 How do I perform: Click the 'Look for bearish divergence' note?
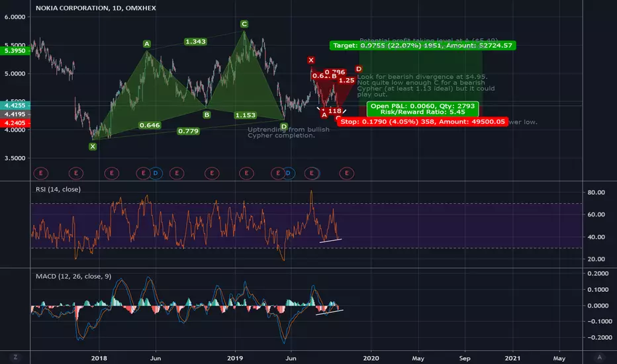tap(426, 85)
